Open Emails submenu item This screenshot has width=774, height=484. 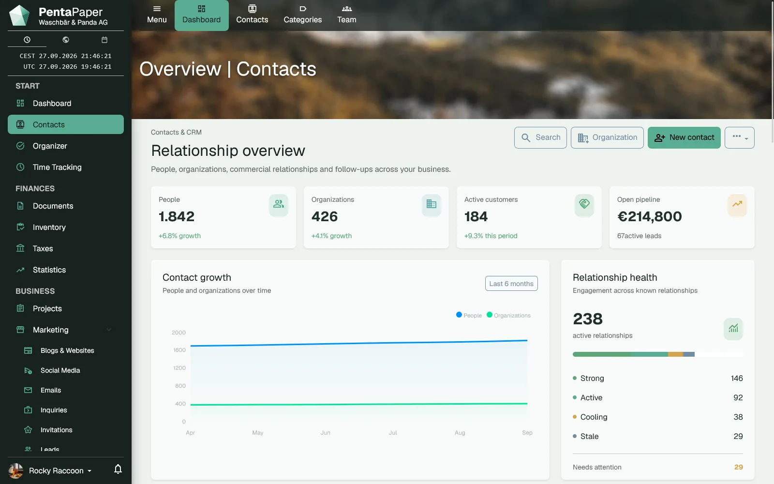pos(70,390)
